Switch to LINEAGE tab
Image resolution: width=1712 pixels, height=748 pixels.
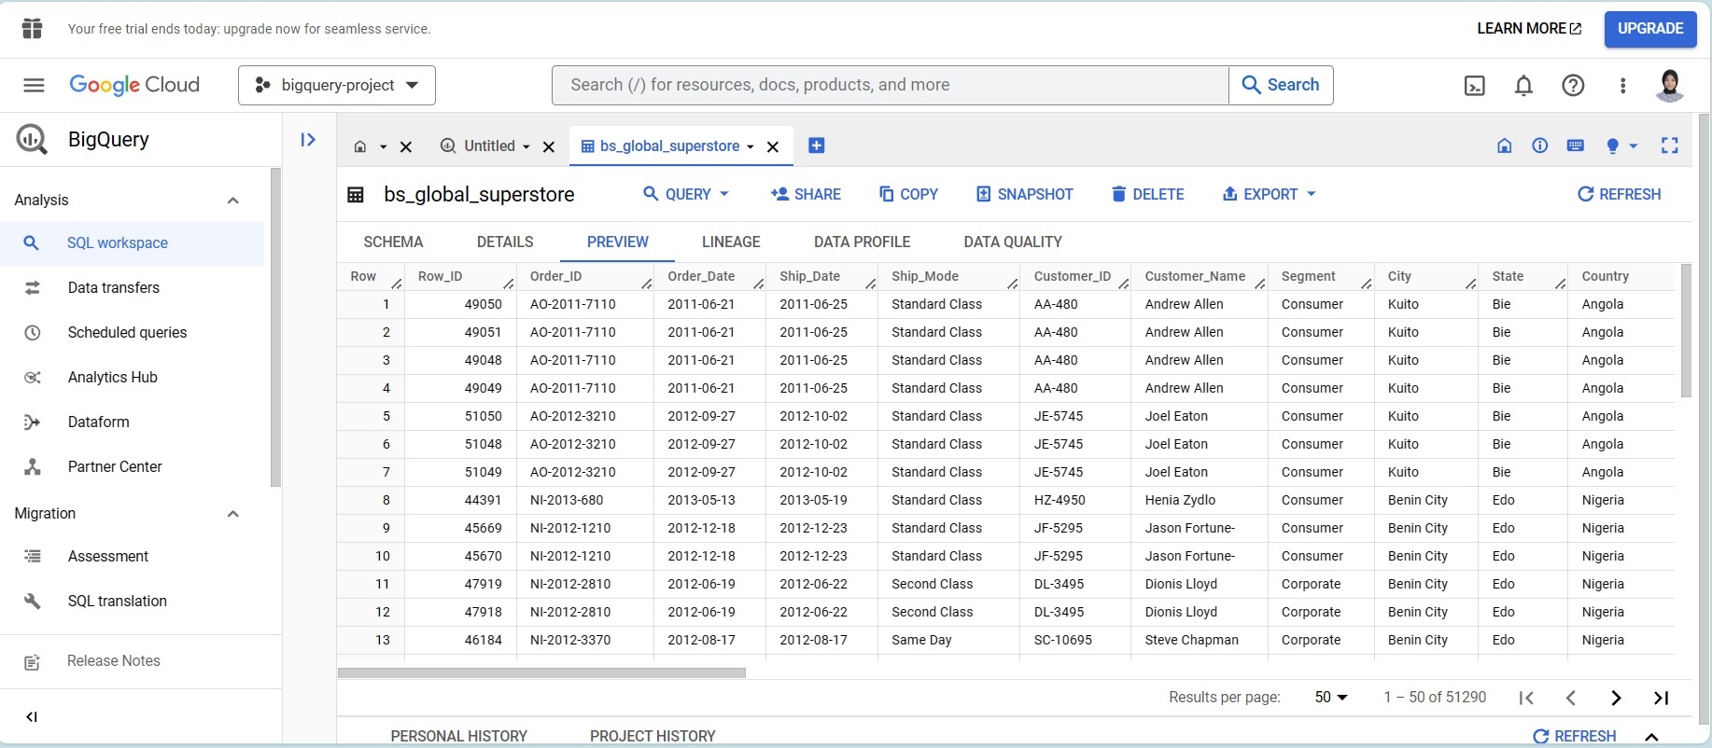pos(731,242)
